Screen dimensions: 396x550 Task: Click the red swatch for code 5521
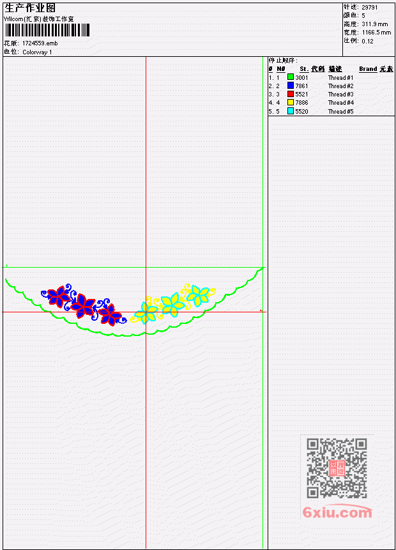coord(291,94)
